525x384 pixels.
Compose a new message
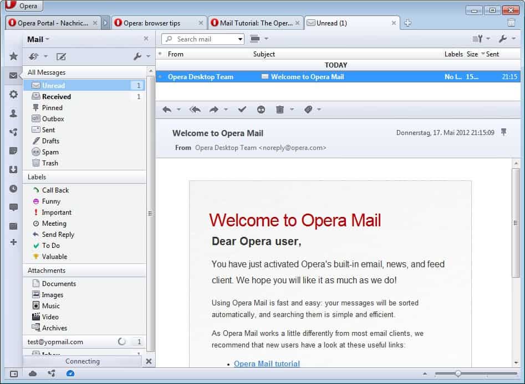61,56
